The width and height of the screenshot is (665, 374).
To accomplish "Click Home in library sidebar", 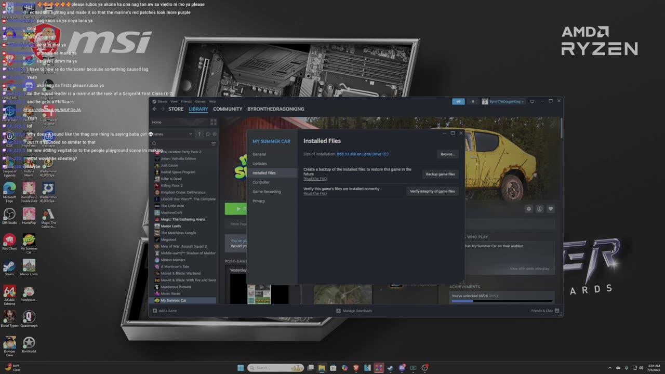I will [x=156, y=122].
